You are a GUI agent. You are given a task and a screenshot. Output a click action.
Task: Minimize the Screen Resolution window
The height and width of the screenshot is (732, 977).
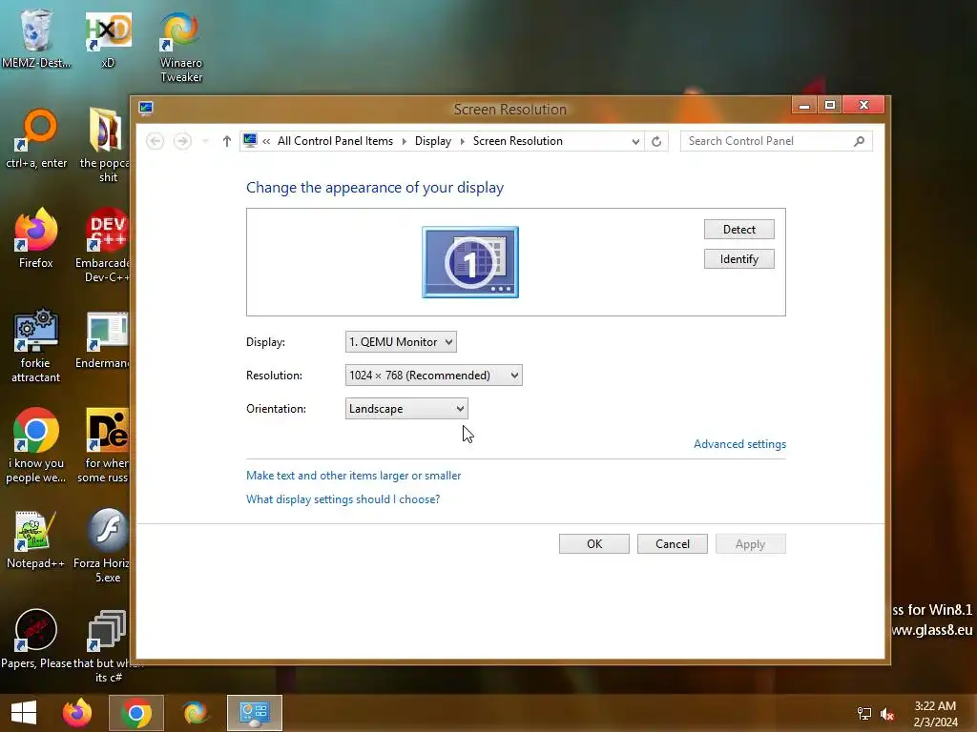click(804, 105)
